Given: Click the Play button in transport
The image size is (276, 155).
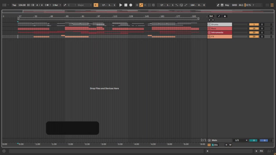Looking at the screenshot, I should (x=121, y=5).
